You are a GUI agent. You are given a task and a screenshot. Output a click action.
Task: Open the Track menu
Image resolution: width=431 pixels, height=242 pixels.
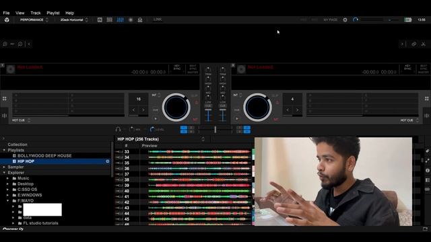coord(36,13)
